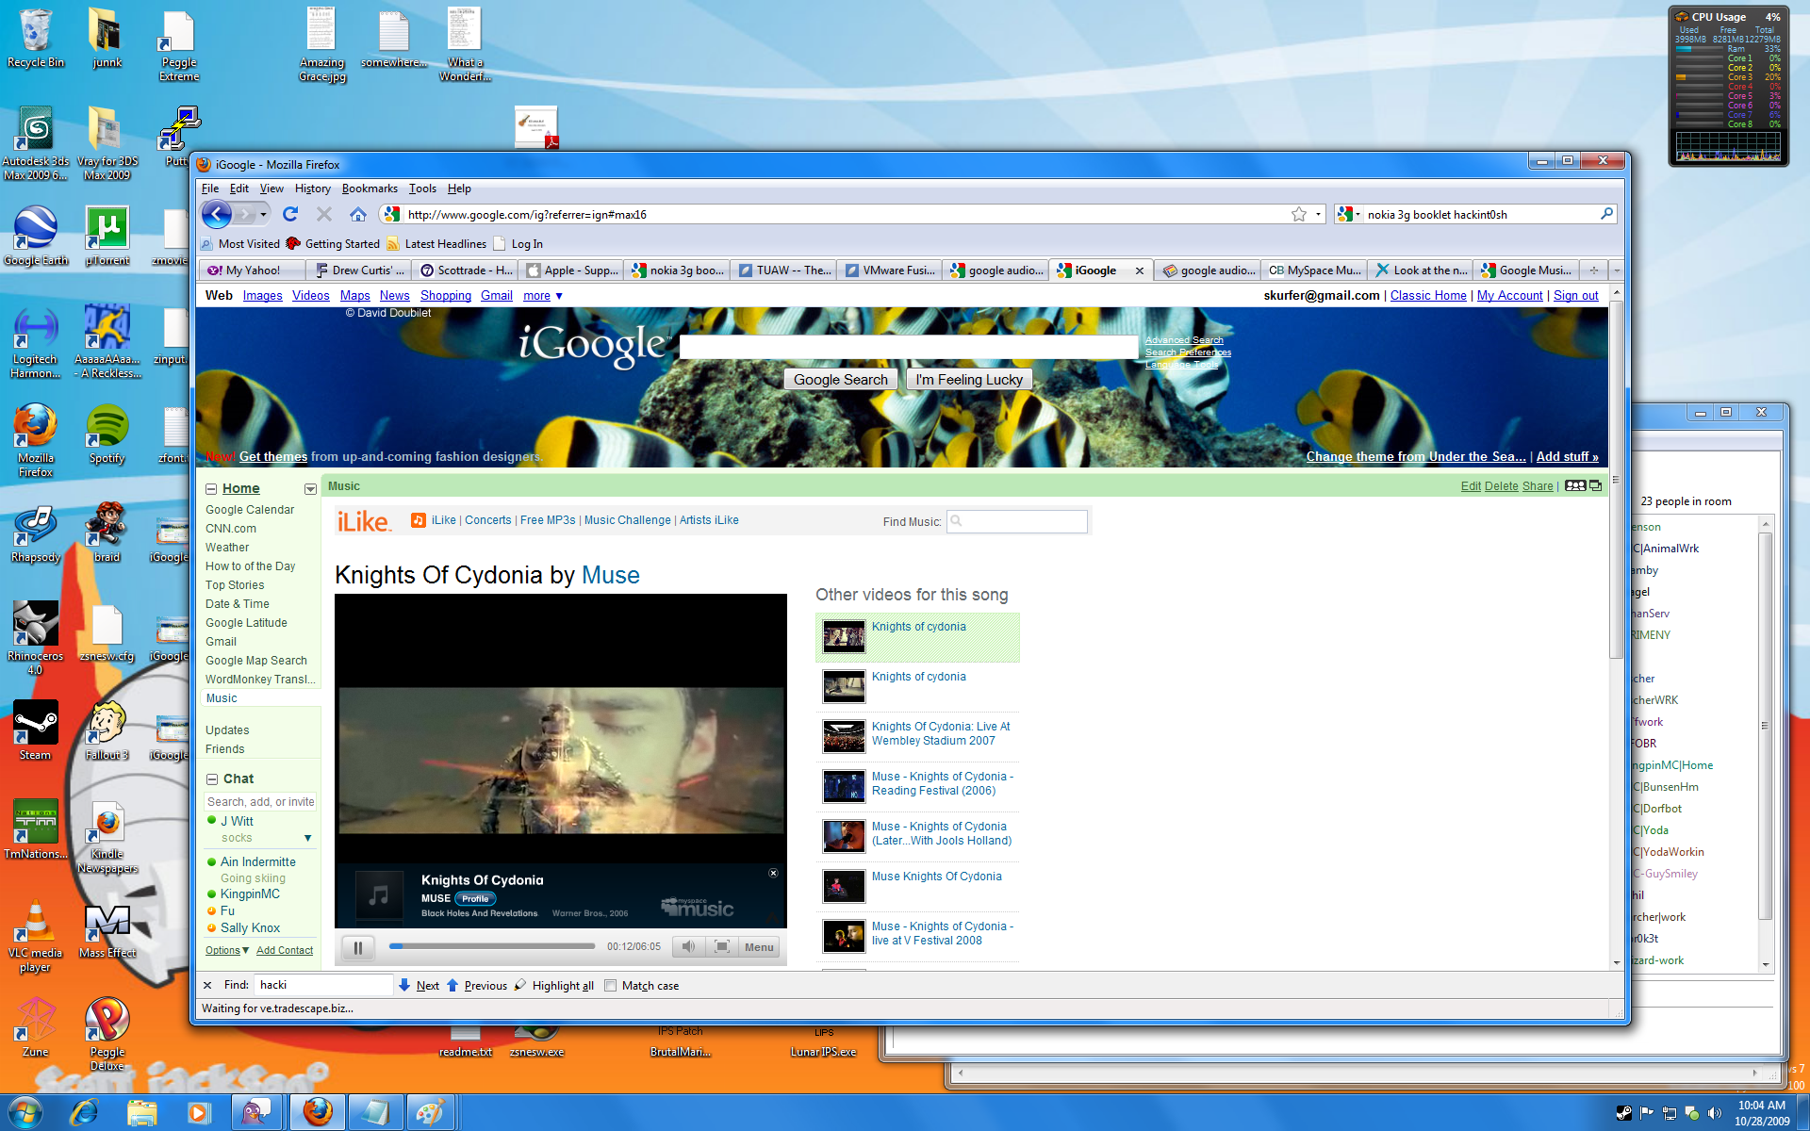Click the Firefox back arrow button

pos(217,214)
